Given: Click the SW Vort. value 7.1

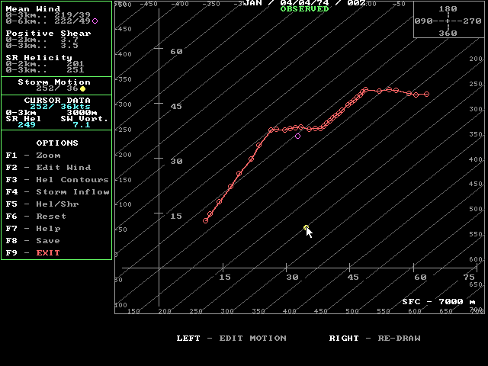Looking at the screenshot, I should (82, 125).
